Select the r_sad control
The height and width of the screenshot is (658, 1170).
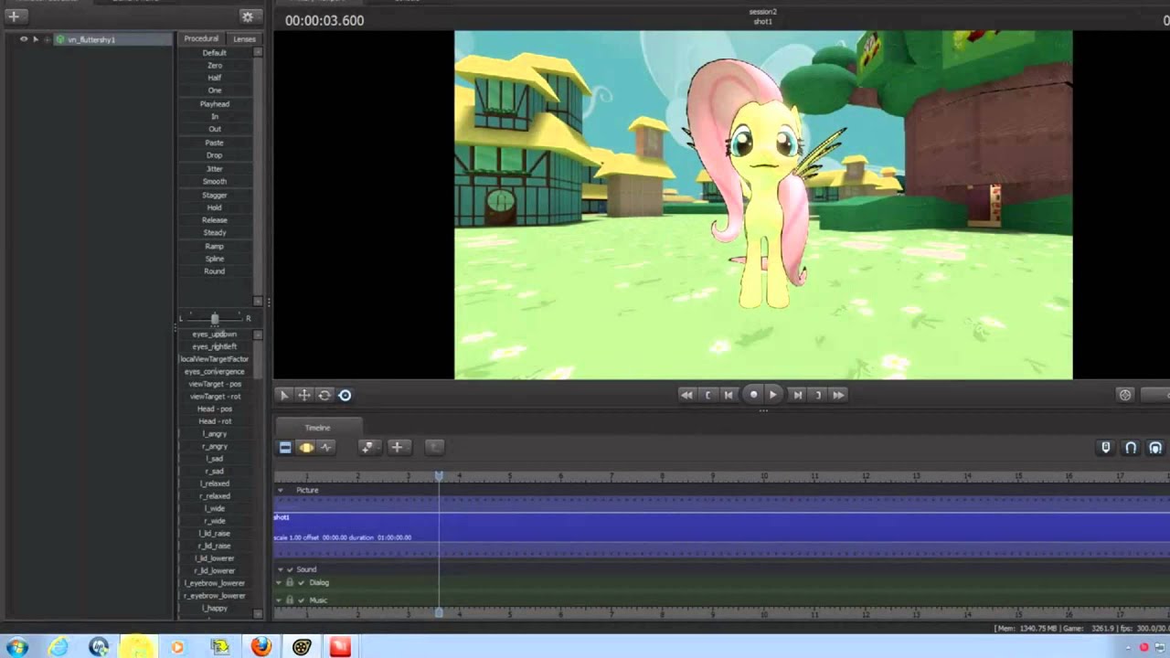point(215,472)
